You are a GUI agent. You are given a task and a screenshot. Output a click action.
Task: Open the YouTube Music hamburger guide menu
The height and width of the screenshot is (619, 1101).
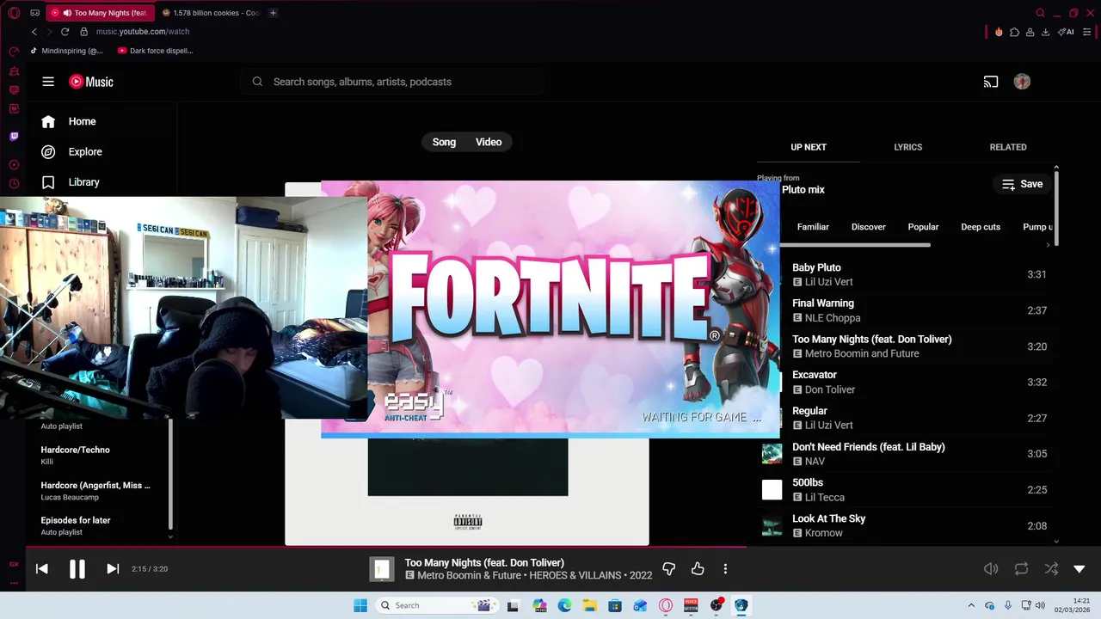(48, 82)
